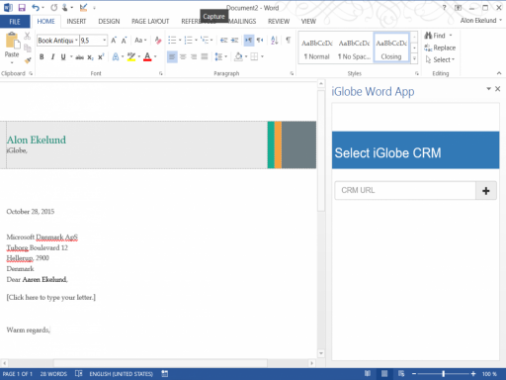Toggle Strikethrough formatting
Image resolution: width=506 pixels, height=380 pixels.
(79, 57)
